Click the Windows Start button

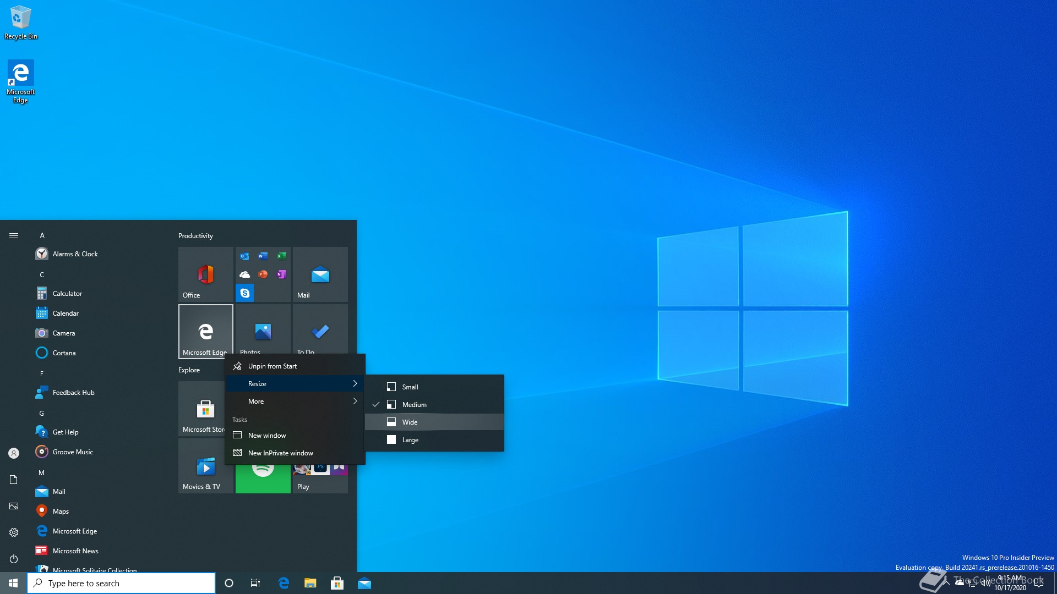click(13, 583)
